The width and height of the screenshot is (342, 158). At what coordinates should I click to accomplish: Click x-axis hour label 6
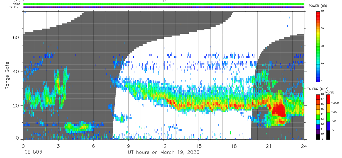[93, 146]
